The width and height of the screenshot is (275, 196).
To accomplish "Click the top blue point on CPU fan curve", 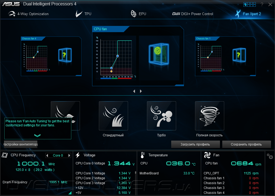I will click(x=118, y=56).
